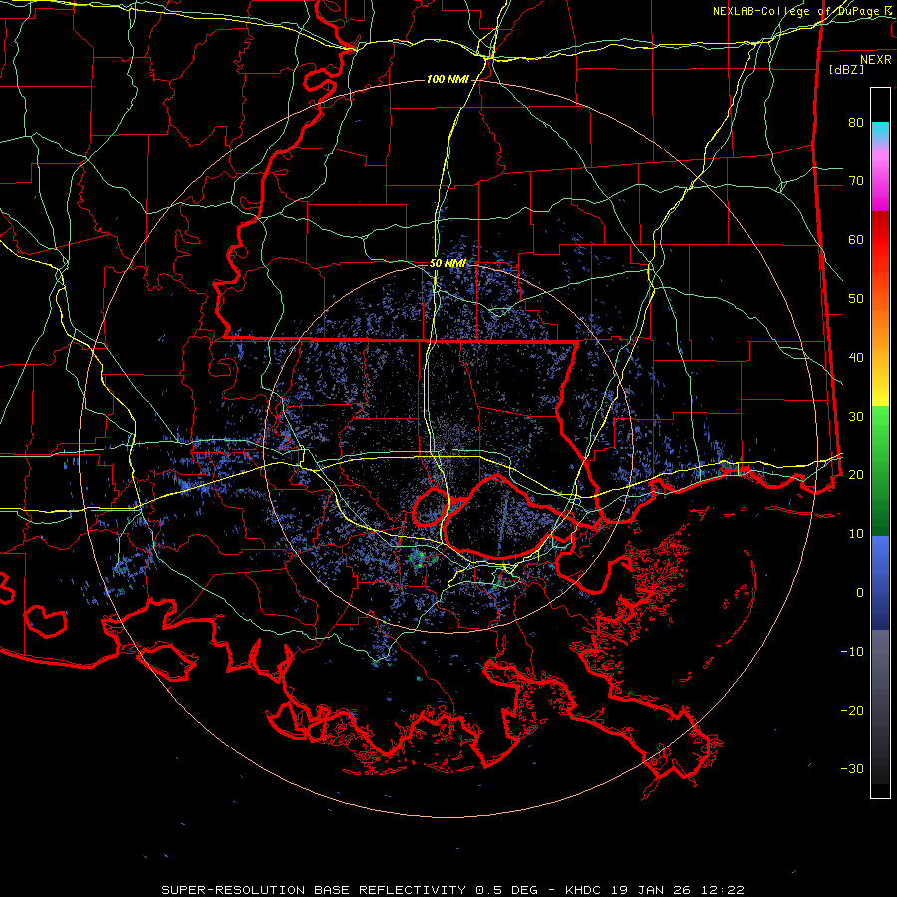This screenshot has height=897, width=897.
Task: Click the 60 dBZ scale value
Action: [856, 239]
